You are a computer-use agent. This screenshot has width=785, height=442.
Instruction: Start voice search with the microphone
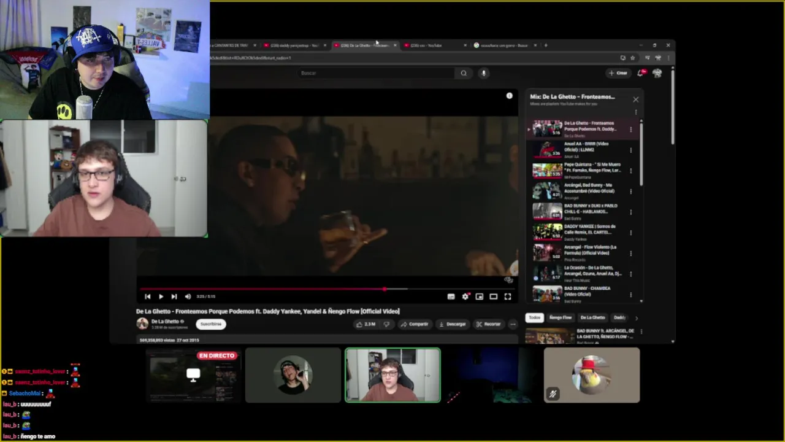coord(483,73)
